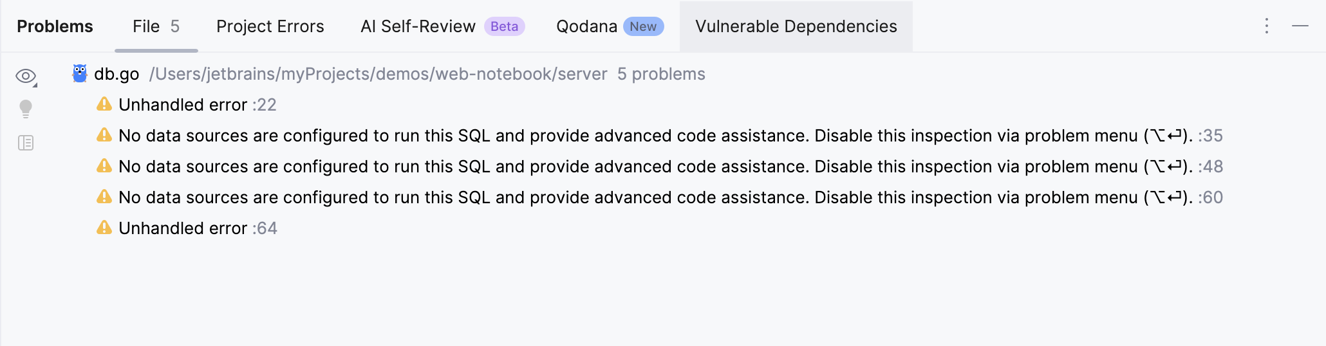Image resolution: width=1326 pixels, height=346 pixels.
Task: Hide the Problems tool window
Action: point(1300,26)
